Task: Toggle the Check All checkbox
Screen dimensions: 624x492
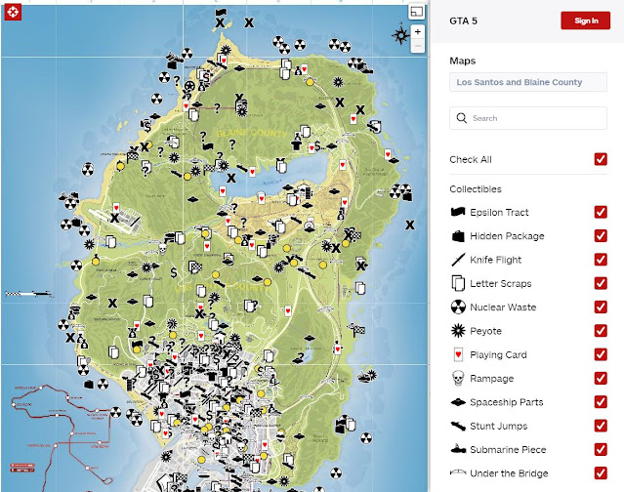Action: click(x=601, y=159)
